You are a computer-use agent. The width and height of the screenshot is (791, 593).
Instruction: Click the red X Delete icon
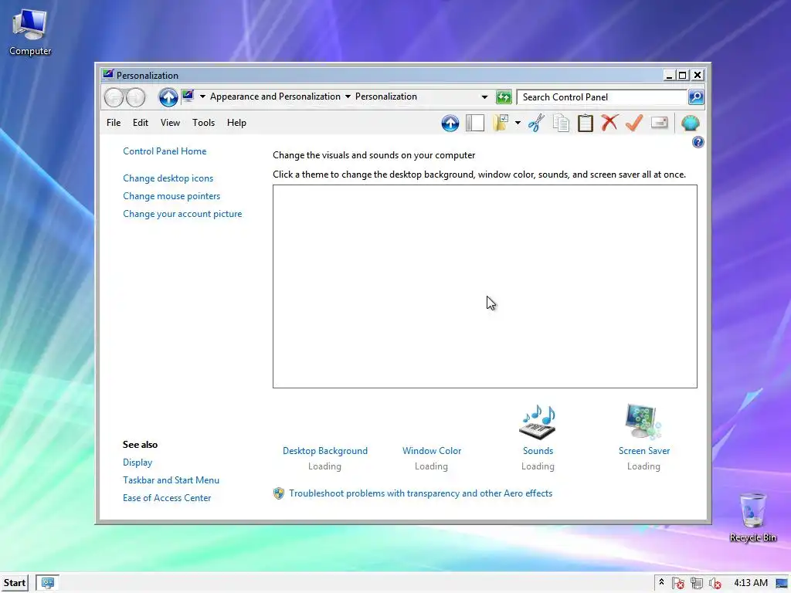tap(609, 123)
